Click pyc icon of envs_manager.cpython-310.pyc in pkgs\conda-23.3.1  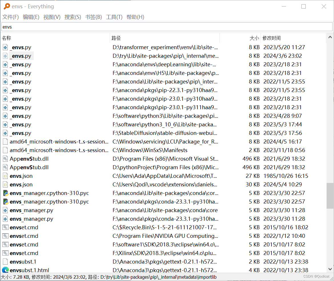(5, 202)
